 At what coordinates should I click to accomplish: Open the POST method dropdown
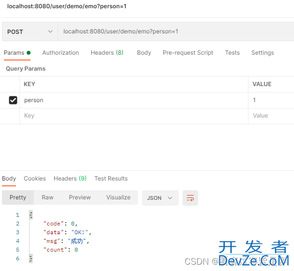click(x=30, y=31)
